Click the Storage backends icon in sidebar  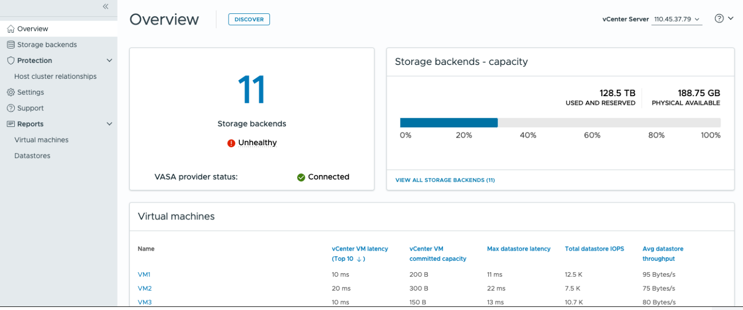click(10, 45)
